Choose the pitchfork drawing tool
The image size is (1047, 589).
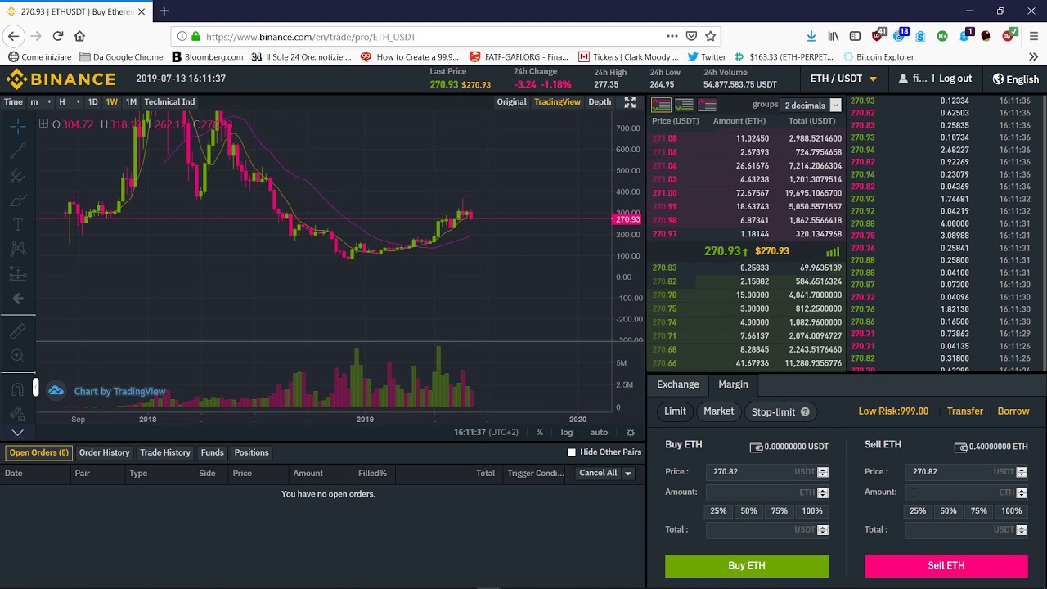coord(18,176)
